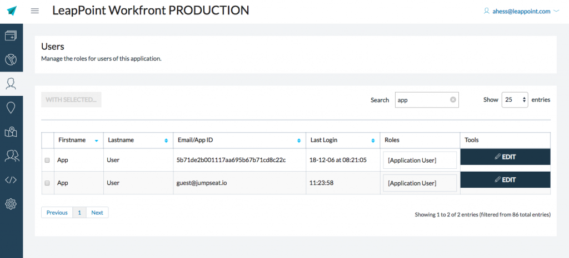Select the Users sidebar icon
The image size is (569, 258).
pyautogui.click(x=11, y=84)
